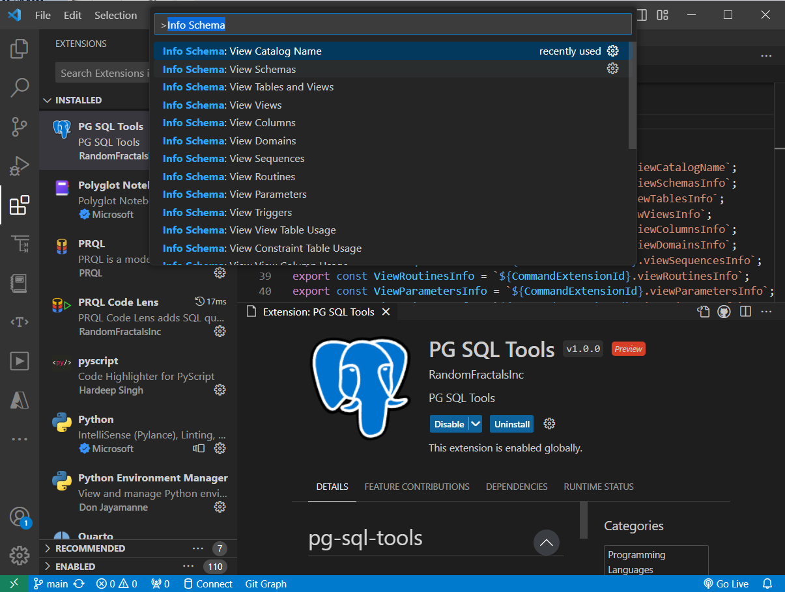Open Git Graph from status bar
The height and width of the screenshot is (592, 785).
pos(266,584)
